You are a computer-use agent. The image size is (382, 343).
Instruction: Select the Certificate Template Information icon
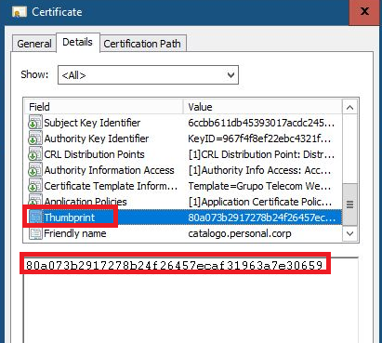coord(35,186)
